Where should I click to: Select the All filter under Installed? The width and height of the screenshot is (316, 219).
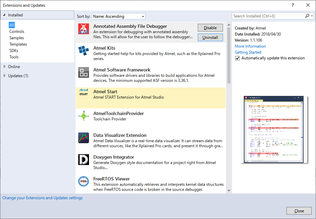[12, 25]
